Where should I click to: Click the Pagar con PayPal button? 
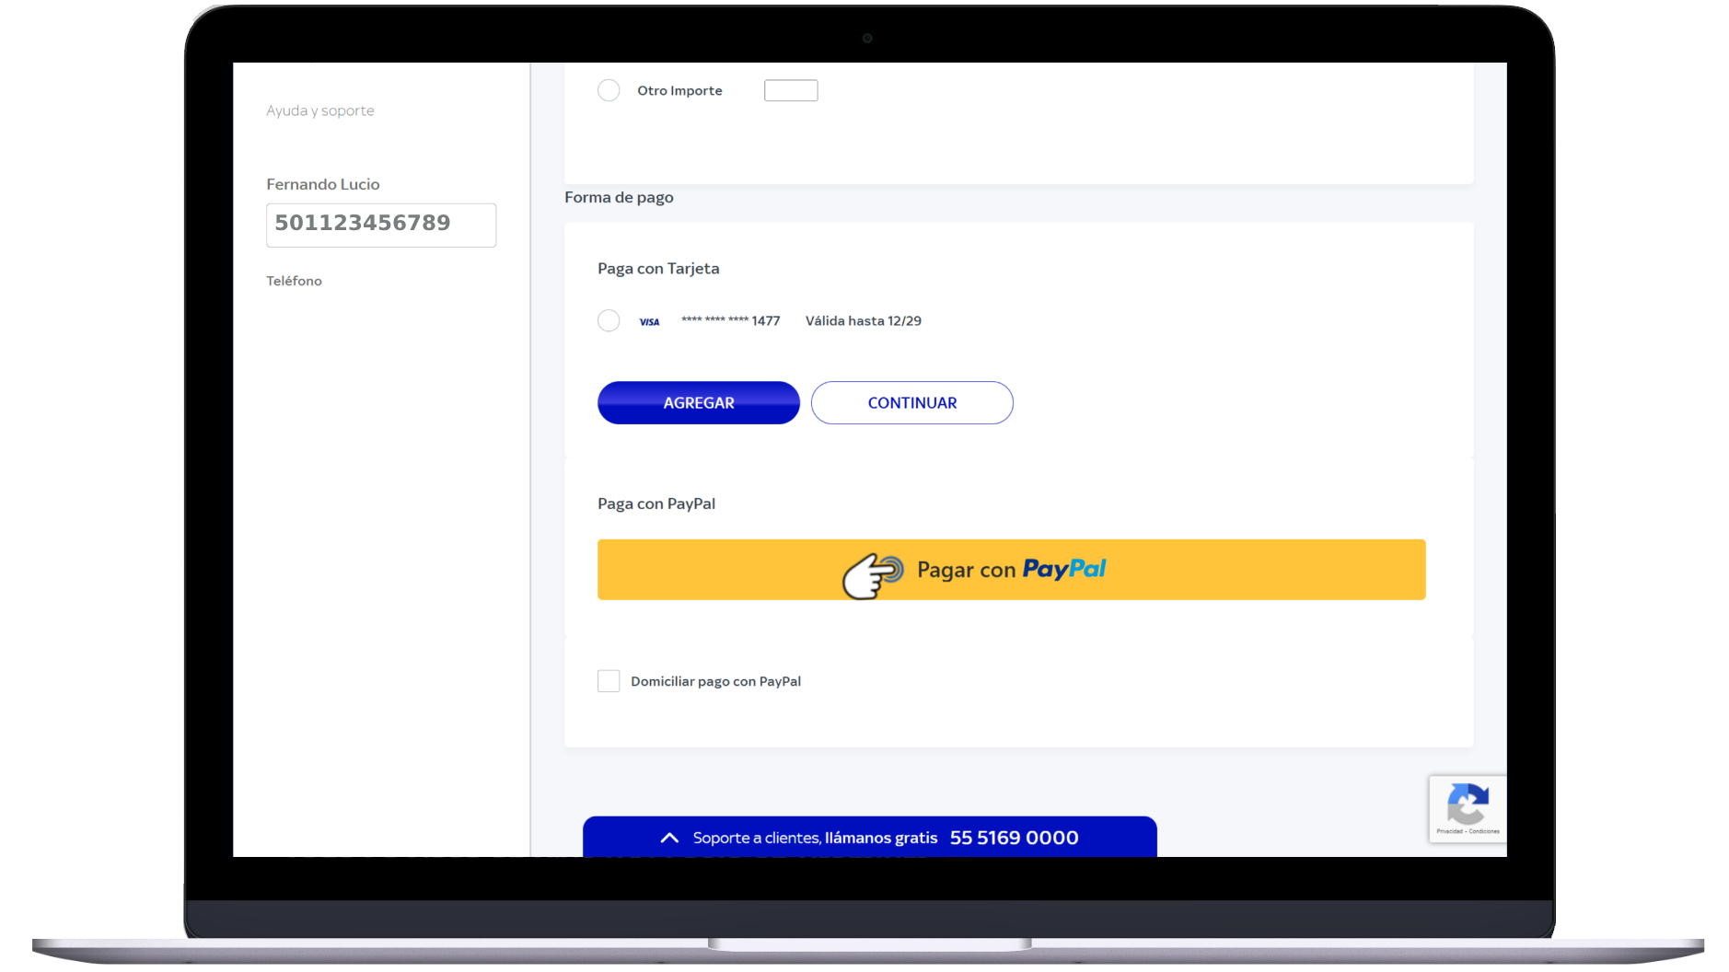(1011, 570)
